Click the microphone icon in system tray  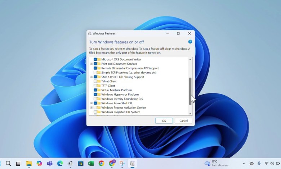(259, 163)
